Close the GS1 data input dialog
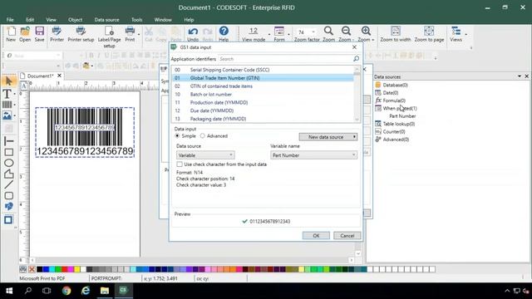 [355, 47]
